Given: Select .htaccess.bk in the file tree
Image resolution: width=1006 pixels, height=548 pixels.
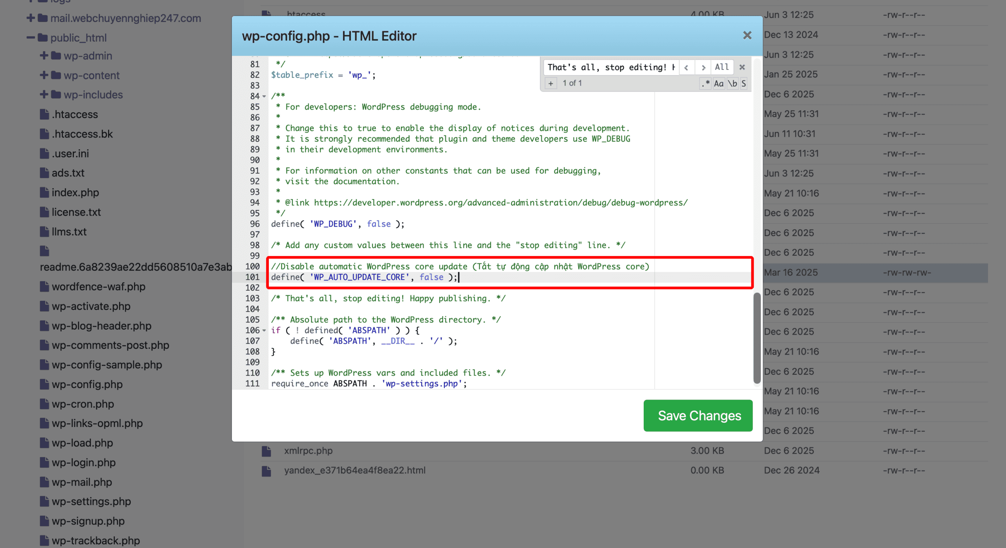Looking at the screenshot, I should point(83,134).
